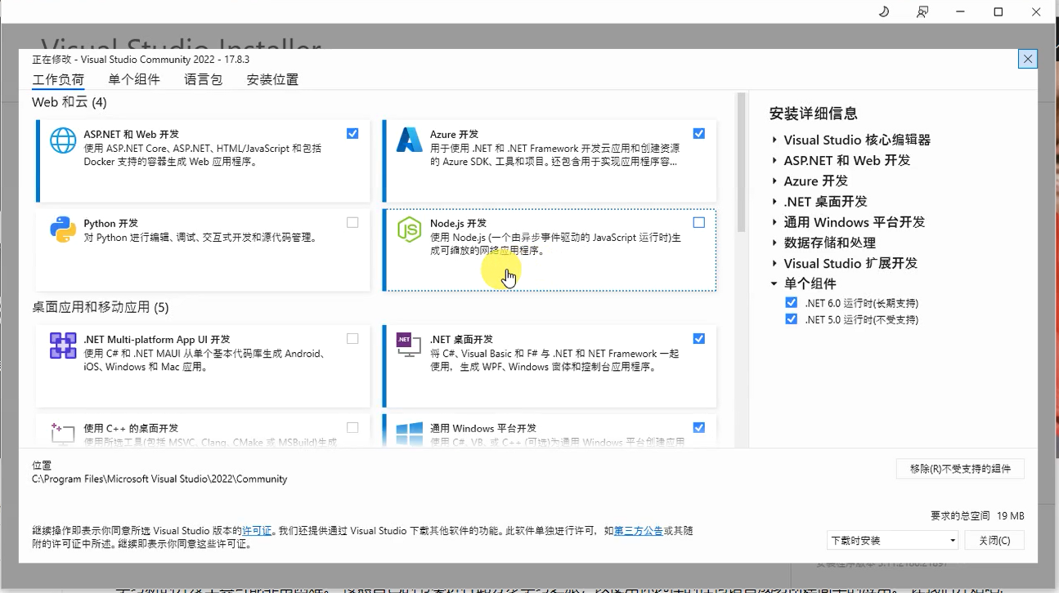Uncheck the ASP.NET 和 Web 开发 workload checkbox

pos(352,133)
